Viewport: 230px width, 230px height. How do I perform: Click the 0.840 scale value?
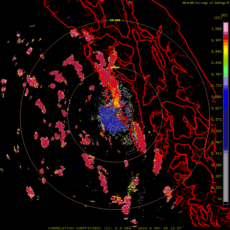[216, 63]
